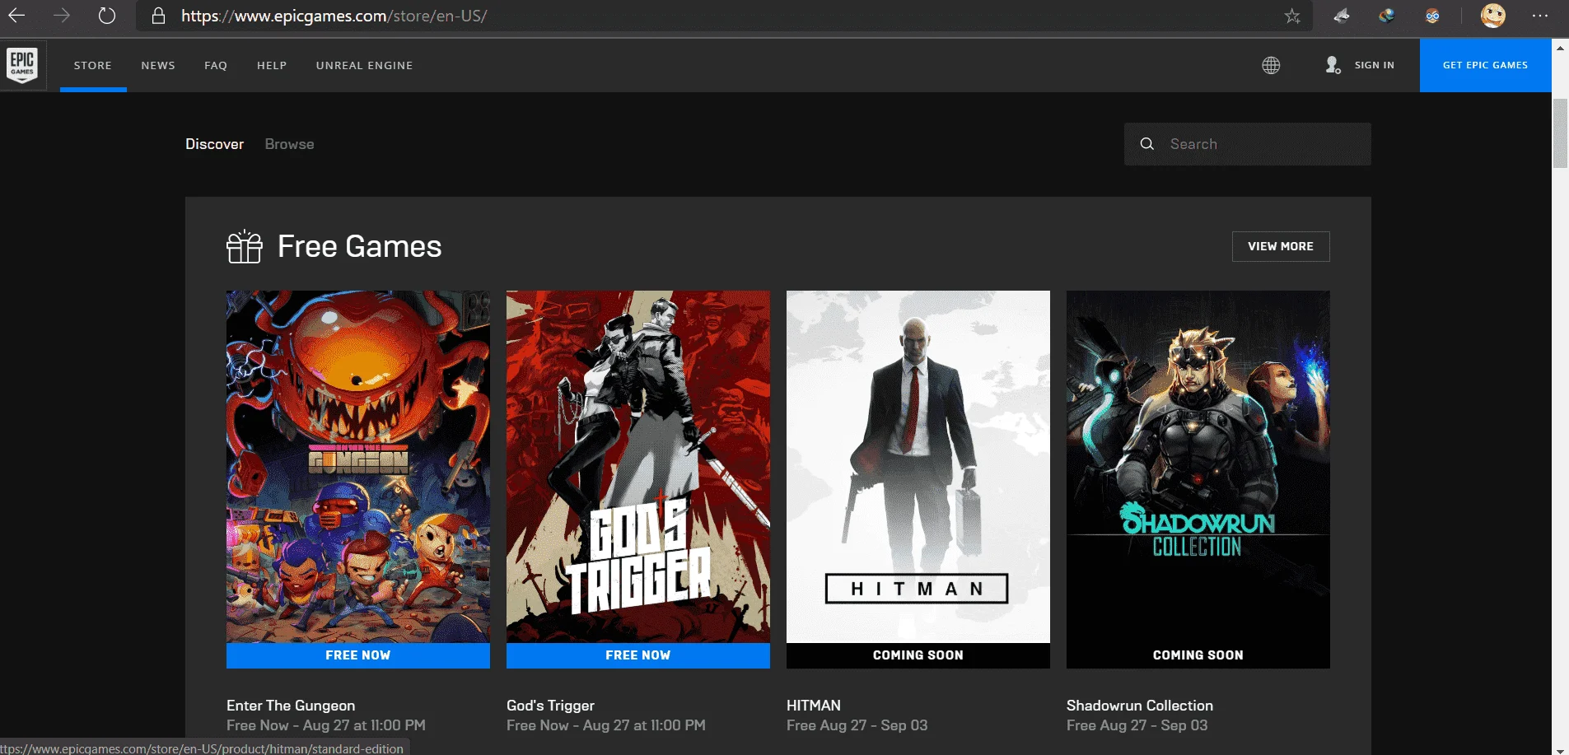
Task: Click FREE NOW under Enter The Gungeon
Action: tap(358, 655)
